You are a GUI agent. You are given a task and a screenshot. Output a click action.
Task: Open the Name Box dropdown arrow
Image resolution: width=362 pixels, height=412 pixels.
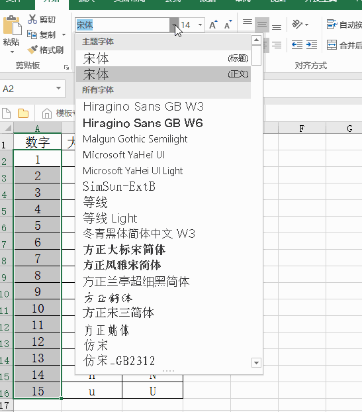pyautogui.click(x=58, y=89)
